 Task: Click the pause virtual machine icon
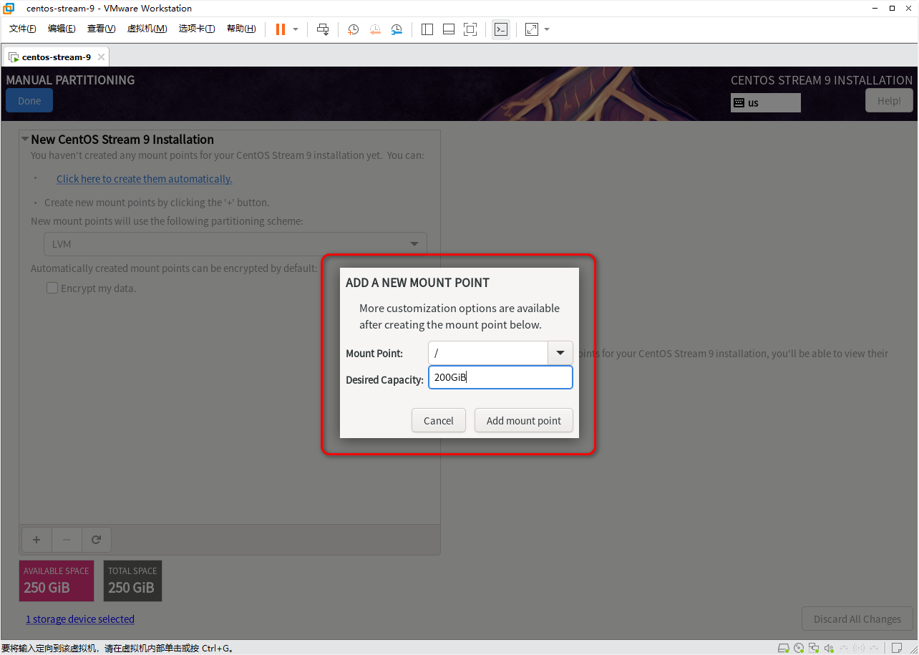(x=281, y=29)
